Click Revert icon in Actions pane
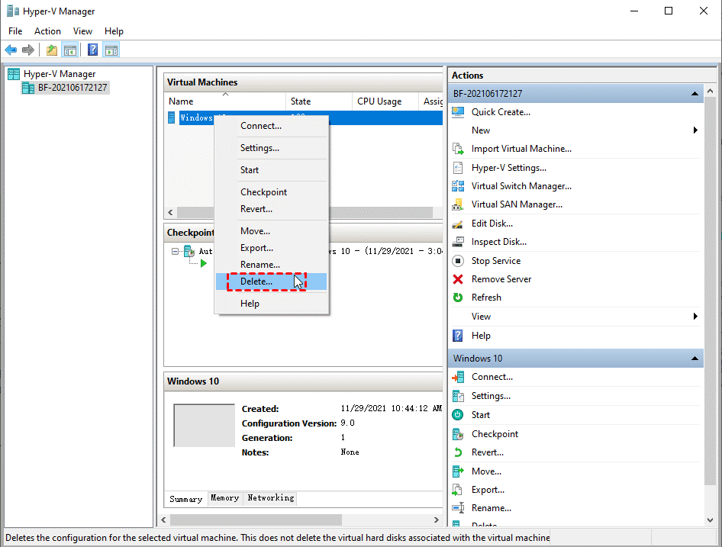The width and height of the screenshot is (722, 547). click(458, 452)
